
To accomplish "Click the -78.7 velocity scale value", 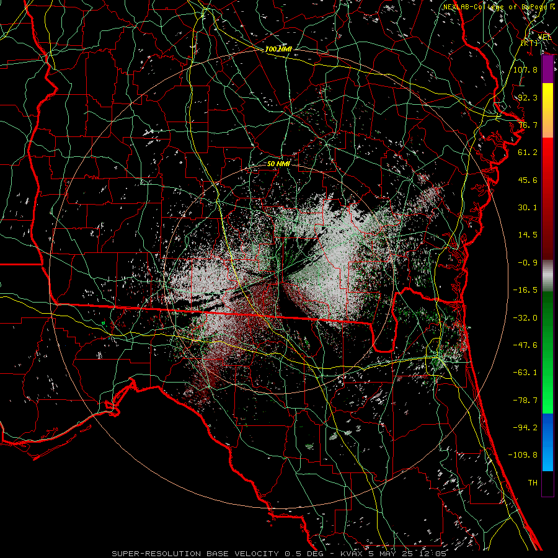I will (525, 400).
